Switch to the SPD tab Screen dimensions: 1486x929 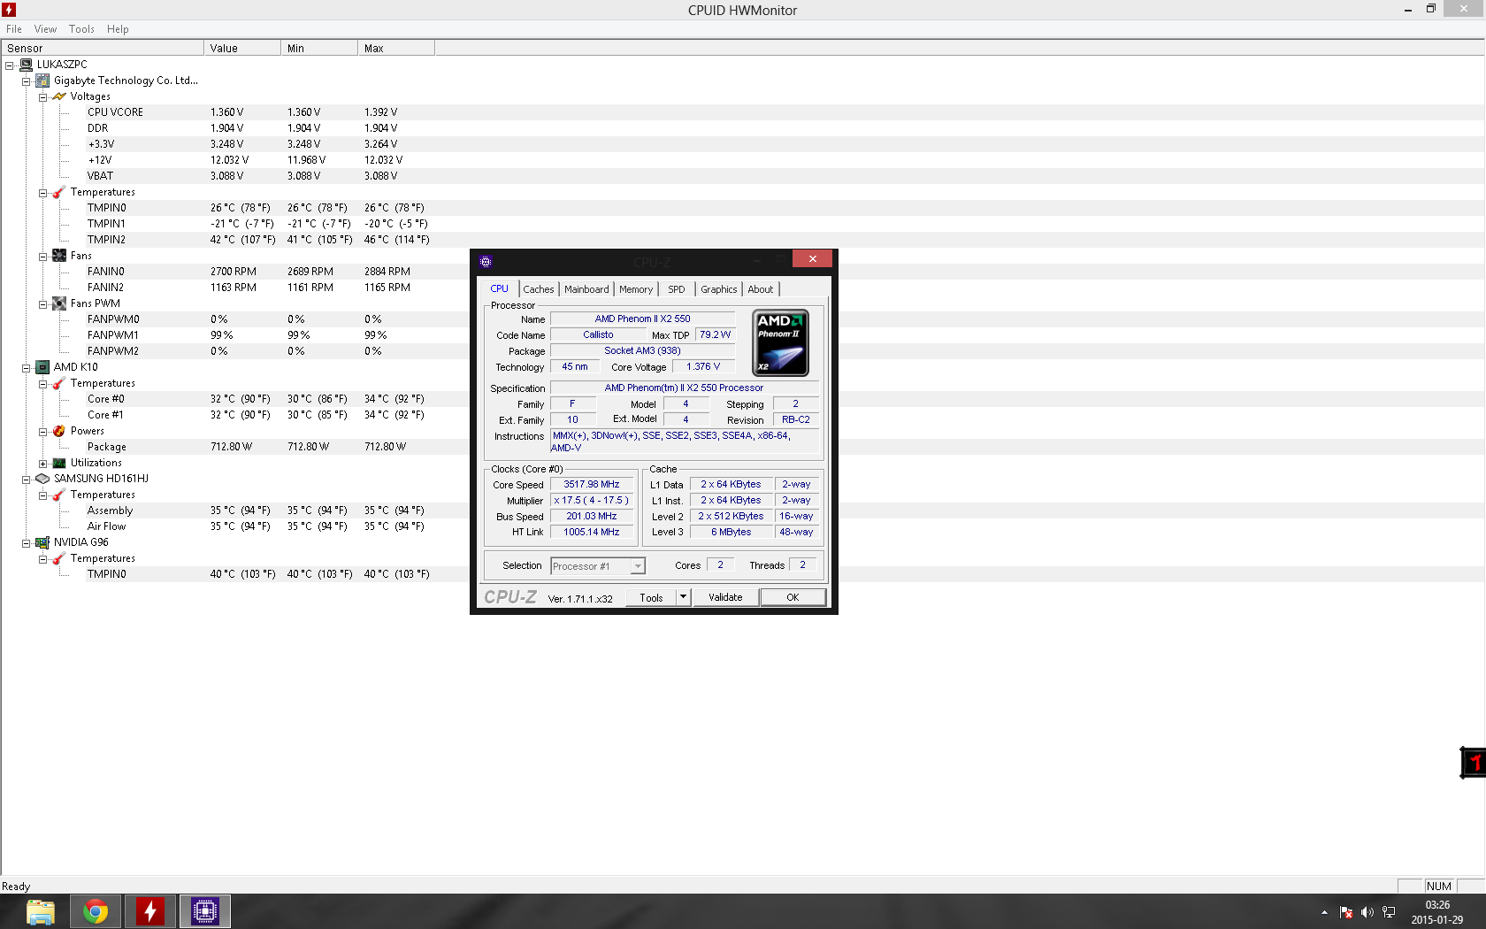(677, 289)
